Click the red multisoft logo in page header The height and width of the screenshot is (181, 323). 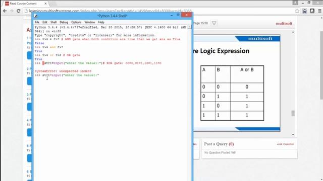click(284, 24)
